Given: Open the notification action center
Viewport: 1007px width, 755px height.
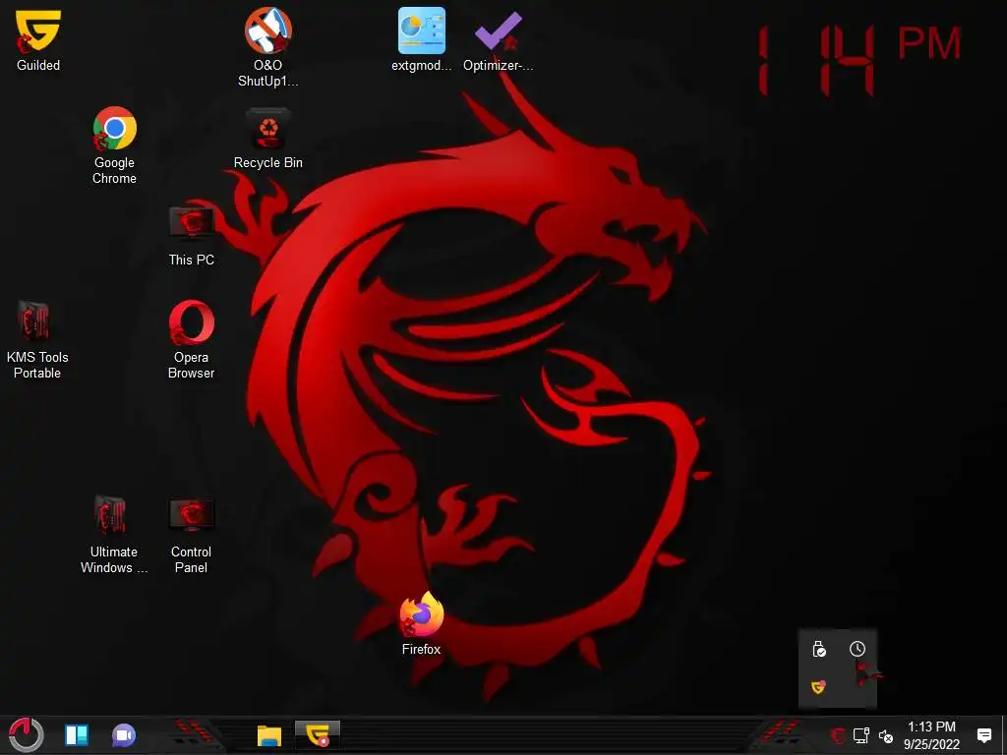Looking at the screenshot, I should (983, 735).
